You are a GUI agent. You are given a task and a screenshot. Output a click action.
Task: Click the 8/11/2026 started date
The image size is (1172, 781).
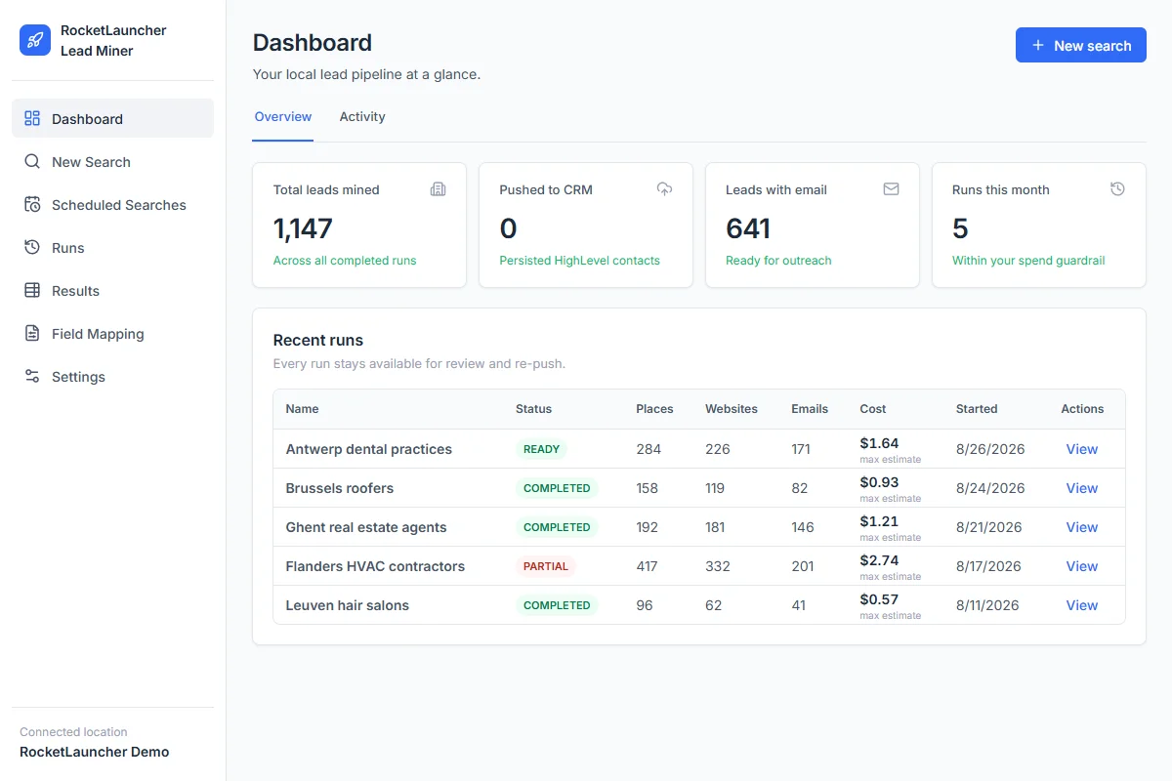pyautogui.click(x=987, y=605)
